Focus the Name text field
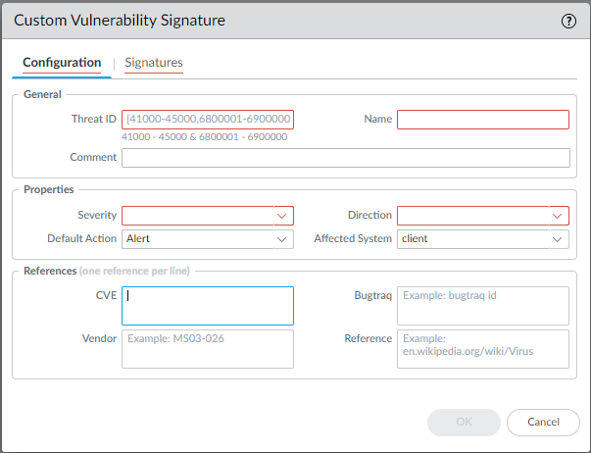This screenshot has width=591, height=453. tap(482, 120)
